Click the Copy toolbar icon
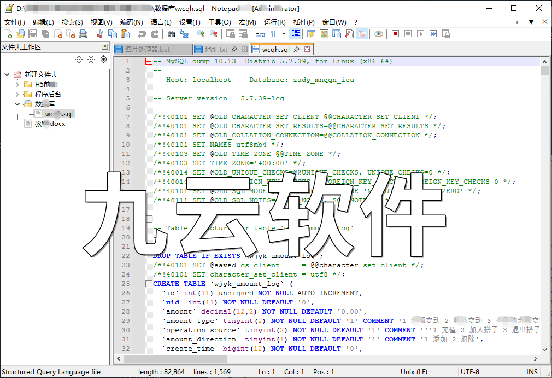Image resolution: width=552 pixels, height=378 pixels. coord(113,34)
